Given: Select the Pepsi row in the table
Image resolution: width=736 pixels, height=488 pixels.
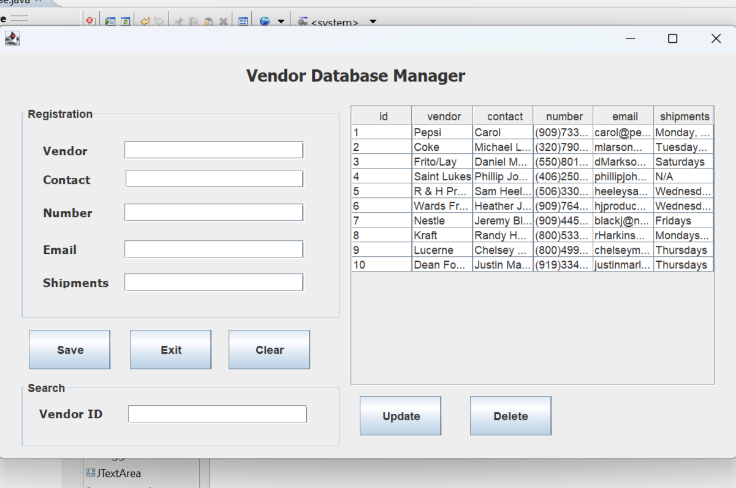Looking at the screenshot, I should [441, 132].
